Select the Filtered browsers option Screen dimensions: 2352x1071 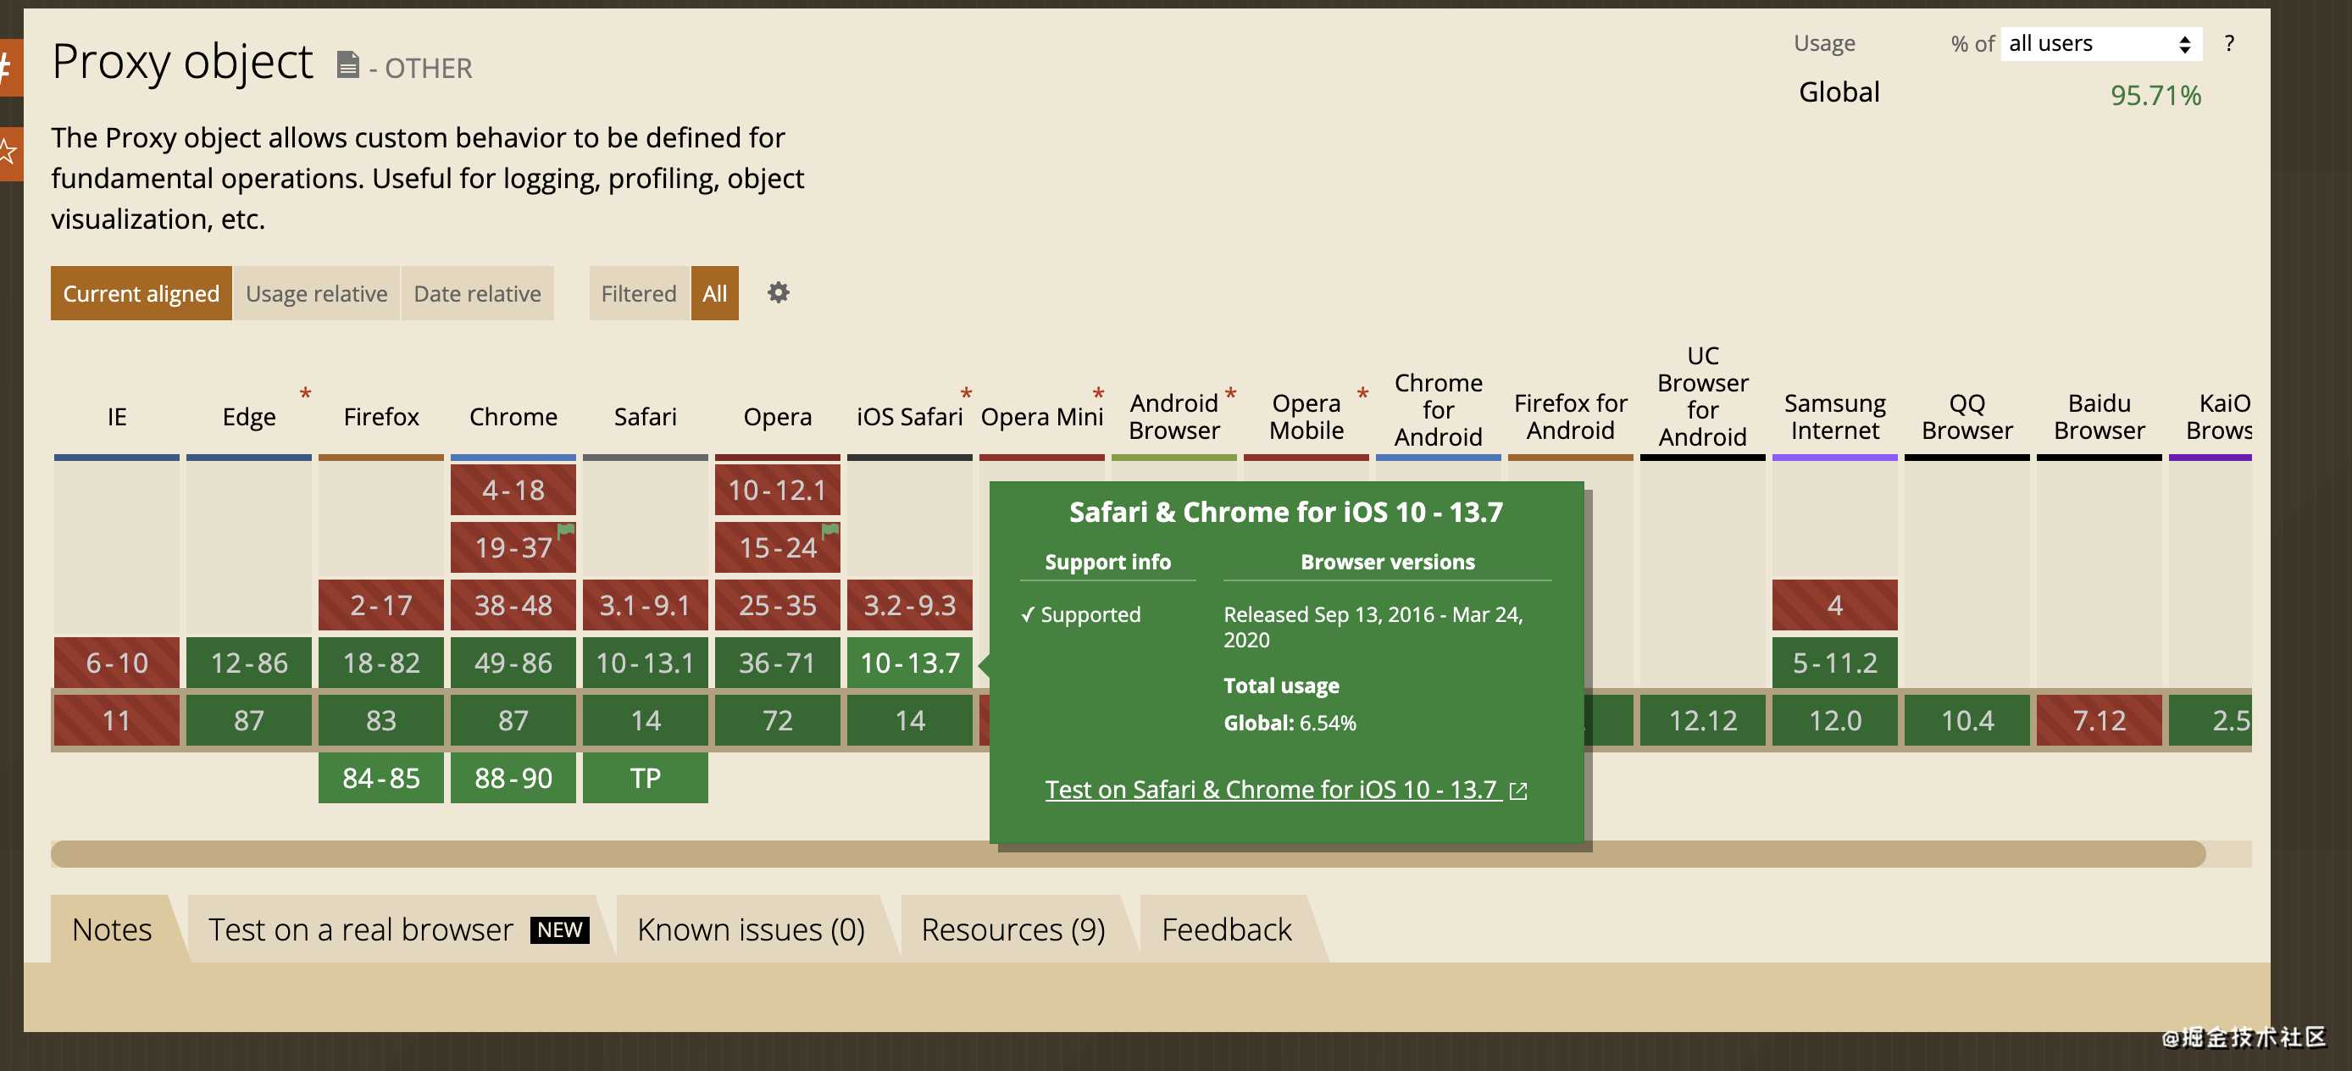pyautogui.click(x=638, y=294)
